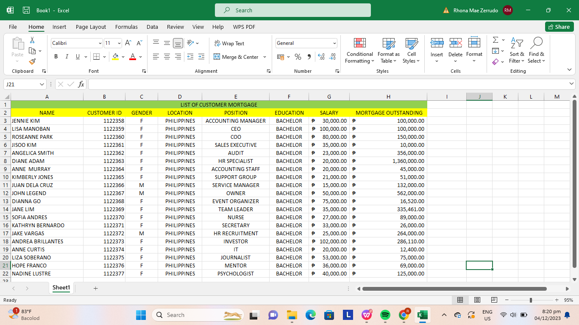Select Normal view icon in status bar

(460, 300)
